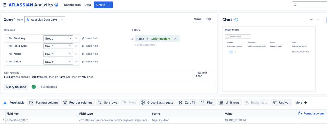This screenshot has width=327, height=124.
Task: Add a Zero fill step
Action: (x=187, y=102)
